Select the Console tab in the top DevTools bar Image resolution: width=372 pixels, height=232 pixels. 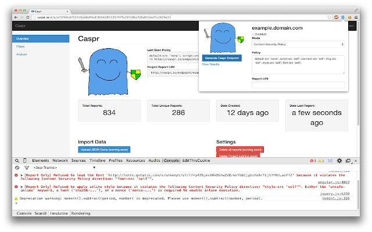pos(171,161)
